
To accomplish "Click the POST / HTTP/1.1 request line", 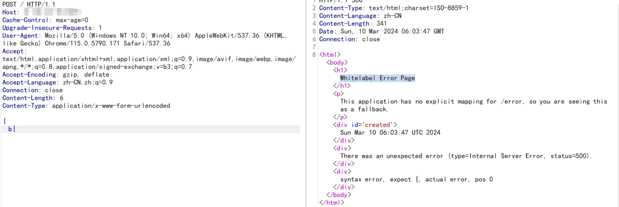I will click(x=29, y=4).
